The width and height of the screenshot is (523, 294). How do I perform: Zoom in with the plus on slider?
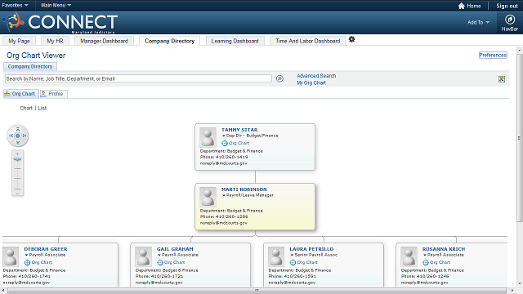(18, 154)
